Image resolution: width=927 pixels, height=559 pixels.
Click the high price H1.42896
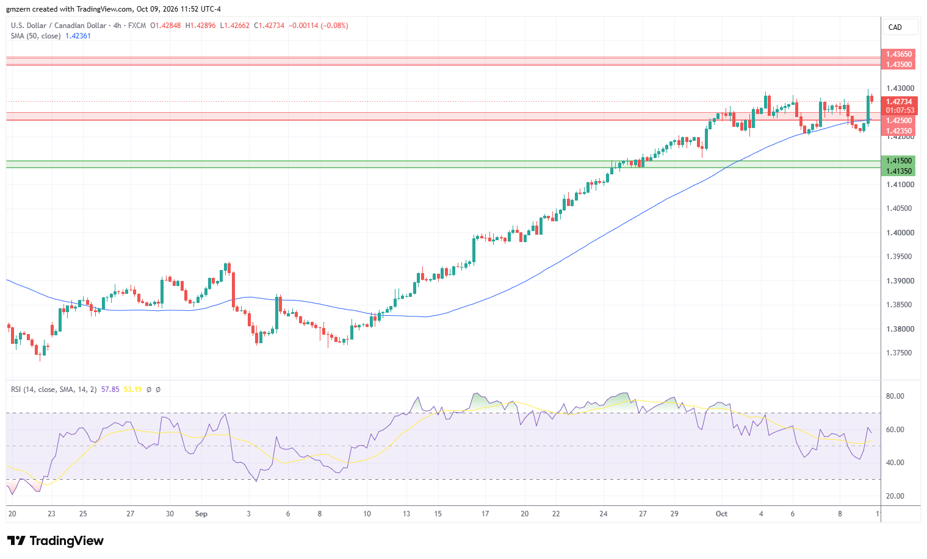pyautogui.click(x=201, y=26)
